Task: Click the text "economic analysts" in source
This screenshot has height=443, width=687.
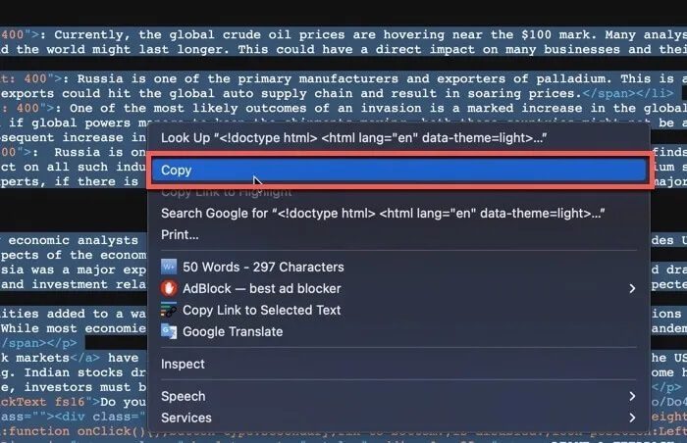Action: click(73, 240)
